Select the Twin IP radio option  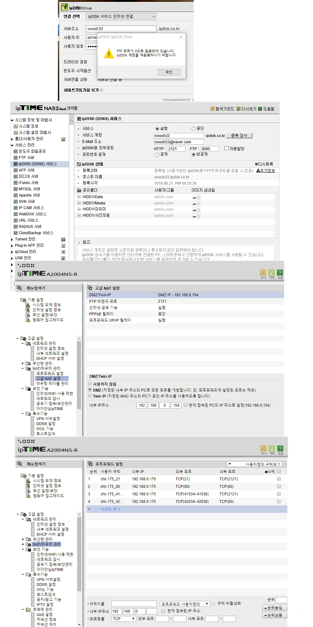pyautogui.click(x=90, y=396)
